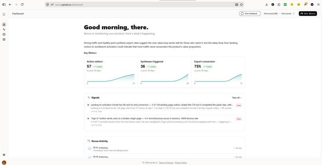Reload the page with refresh icon
The height and width of the screenshot is (165, 322).
22,4
